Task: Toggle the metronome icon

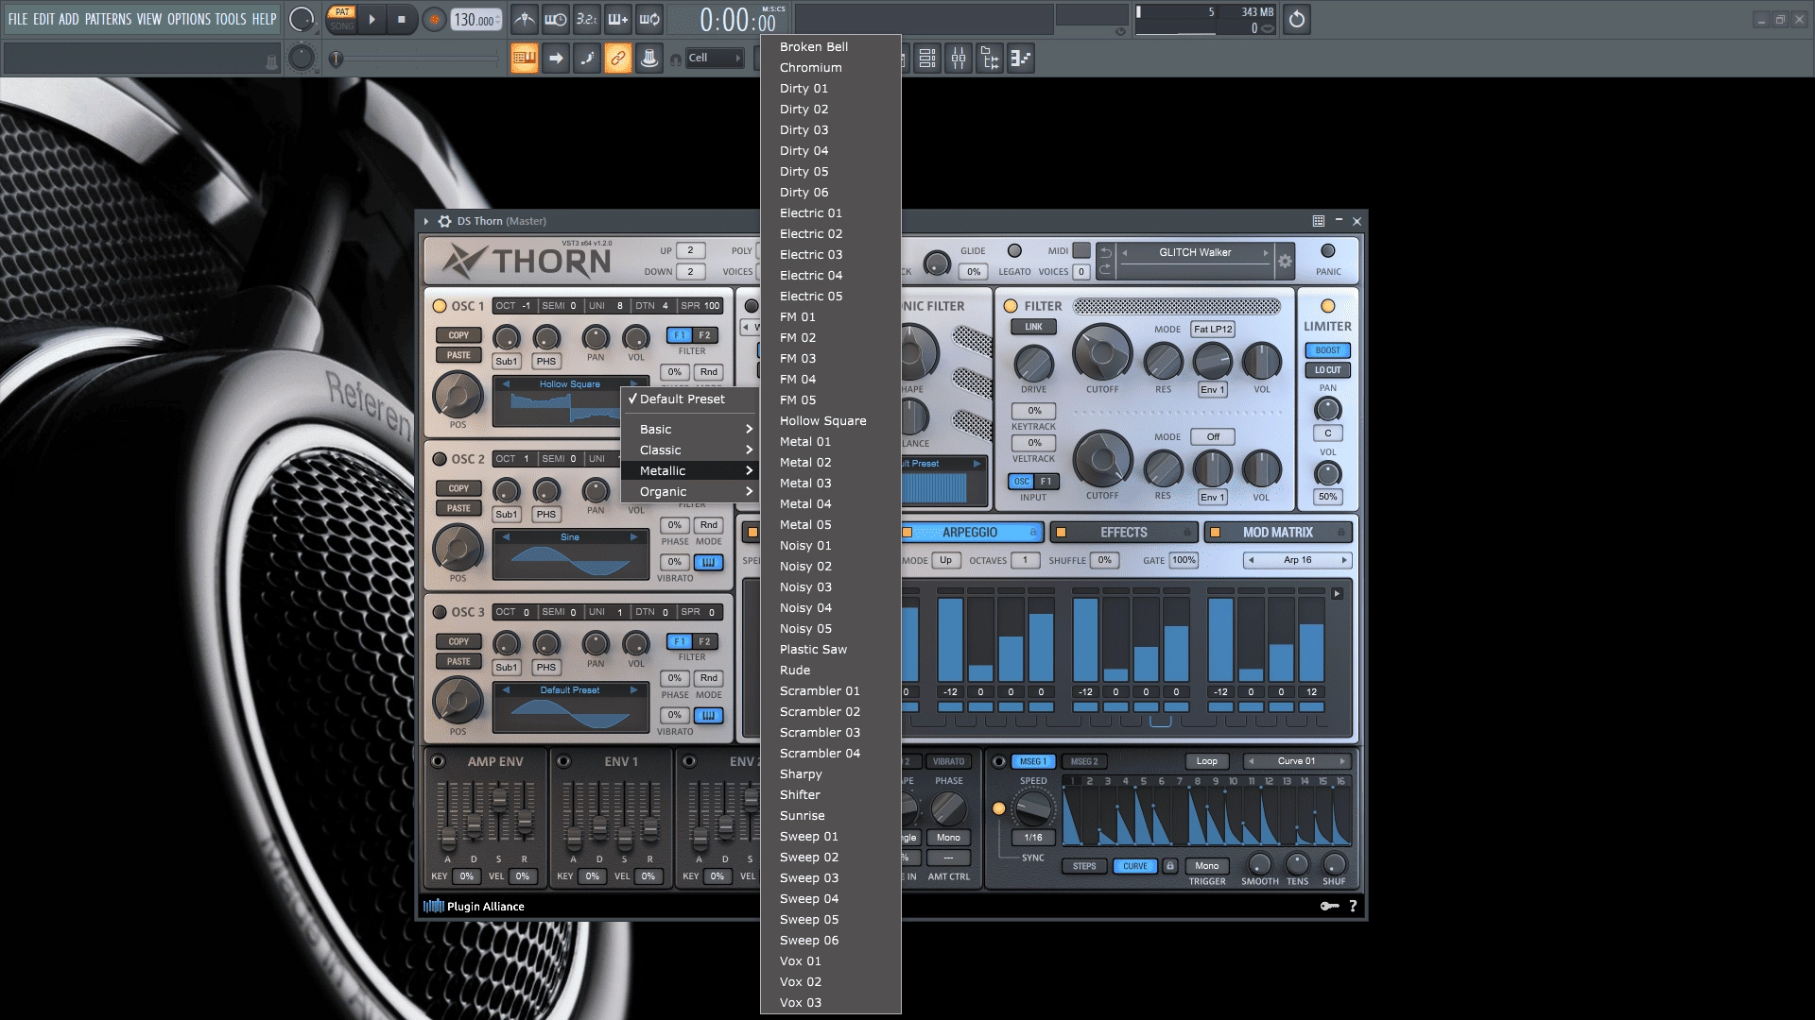Action: [525, 19]
